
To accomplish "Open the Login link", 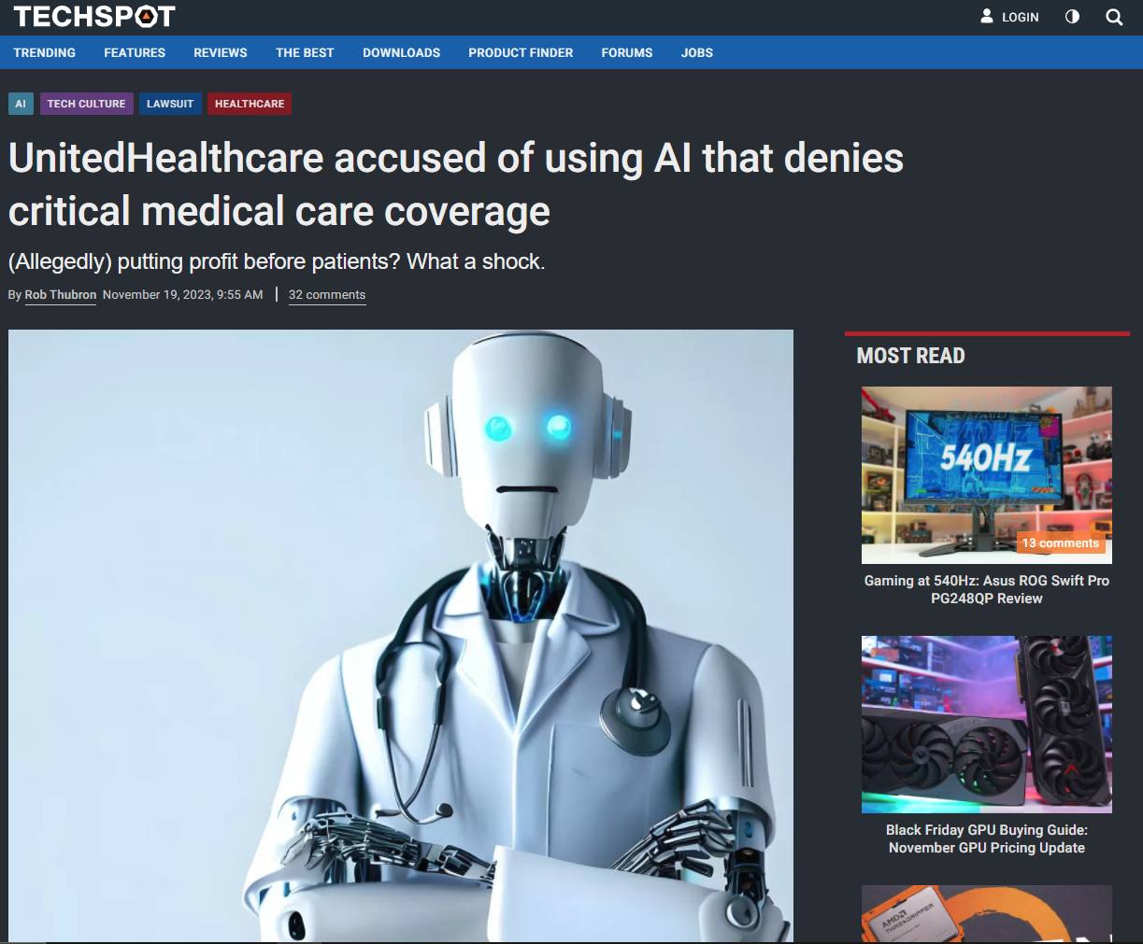I will tap(1020, 17).
